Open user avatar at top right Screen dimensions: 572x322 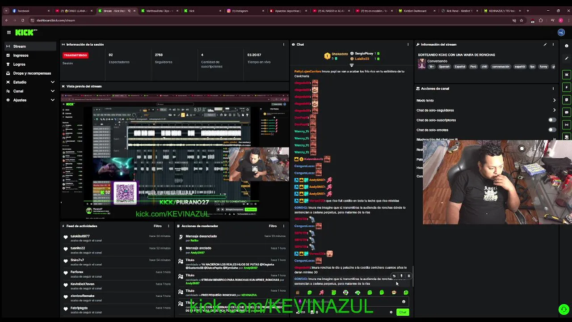click(561, 32)
